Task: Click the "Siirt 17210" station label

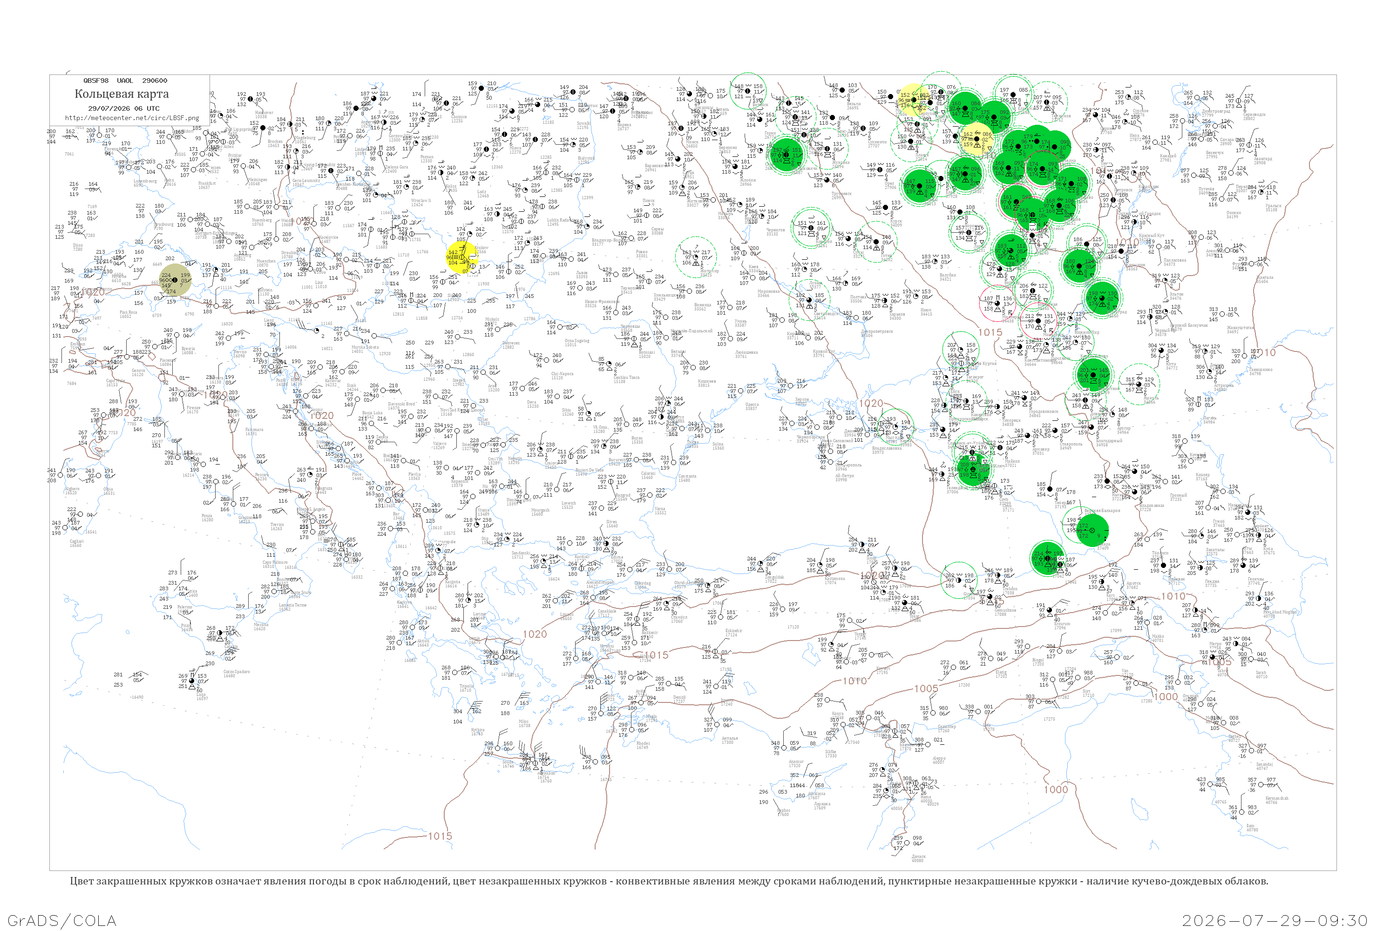Action: pos(1088,693)
